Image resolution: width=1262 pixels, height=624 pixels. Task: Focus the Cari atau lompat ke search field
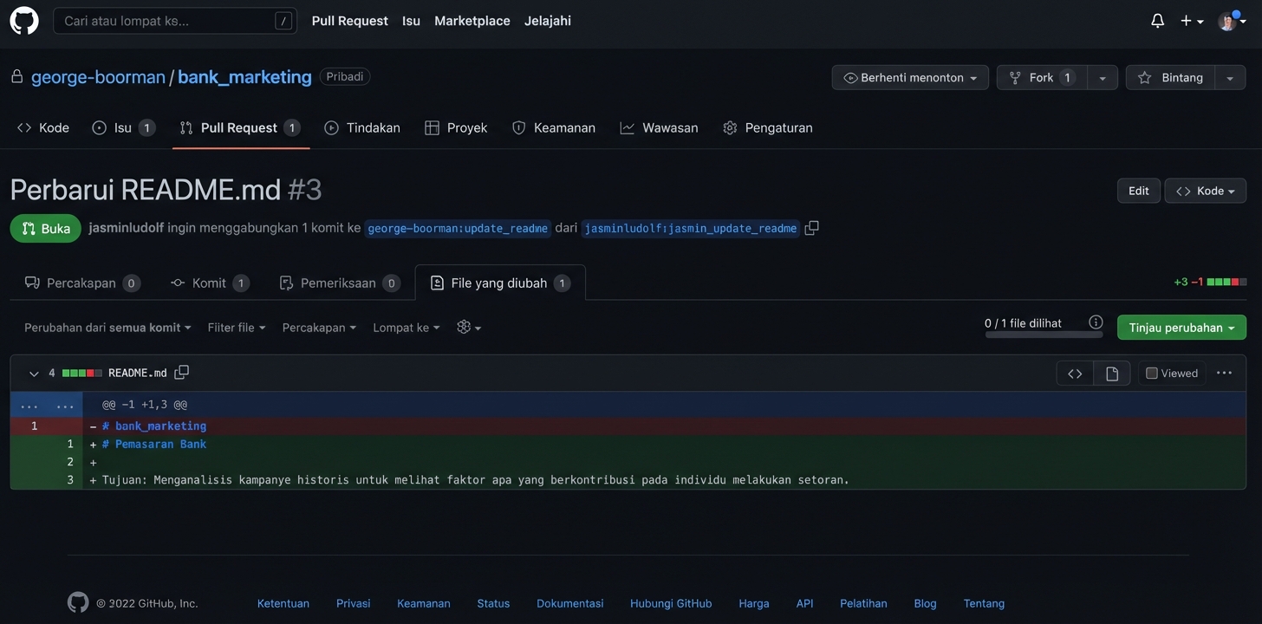pos(175,21)
